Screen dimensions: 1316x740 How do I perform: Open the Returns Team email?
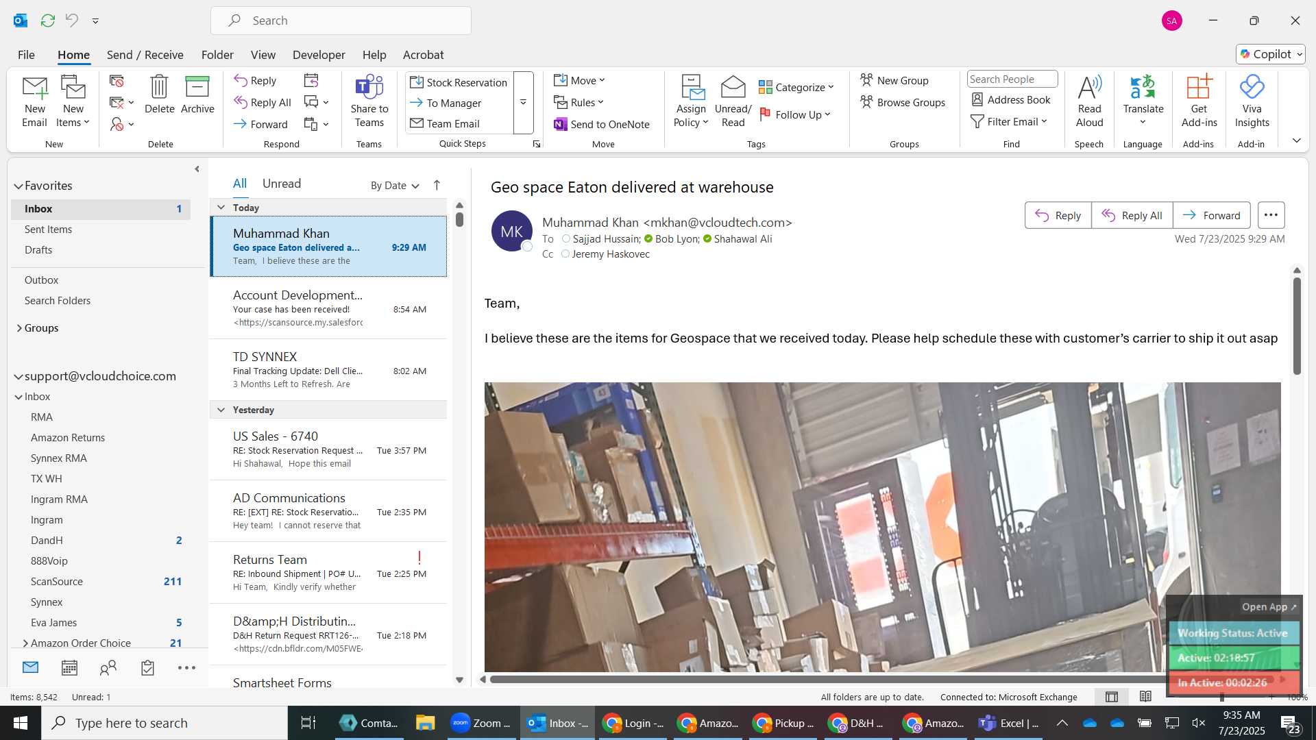click(x=328, y=573)
